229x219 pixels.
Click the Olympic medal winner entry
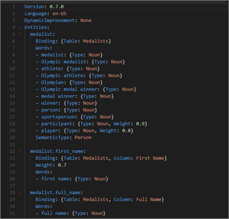click(69, 90)
